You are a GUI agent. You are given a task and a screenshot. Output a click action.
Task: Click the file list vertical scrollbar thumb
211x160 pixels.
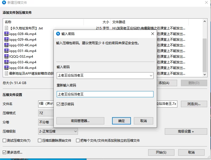point(205,55)
